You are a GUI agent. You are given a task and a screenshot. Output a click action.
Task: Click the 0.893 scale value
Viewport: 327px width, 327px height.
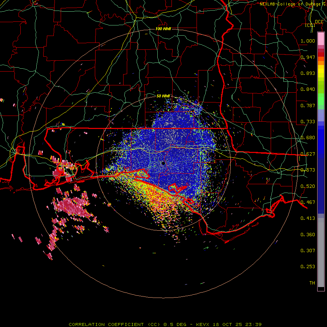click(308, 73)
